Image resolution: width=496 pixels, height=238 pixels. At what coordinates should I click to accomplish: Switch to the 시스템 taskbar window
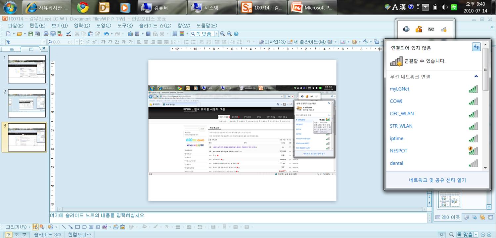point(212,7)
